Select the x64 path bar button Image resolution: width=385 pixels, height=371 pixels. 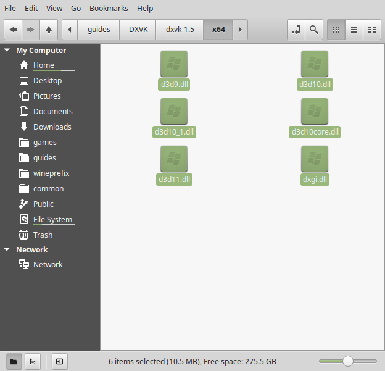click(x=218, y=30)
